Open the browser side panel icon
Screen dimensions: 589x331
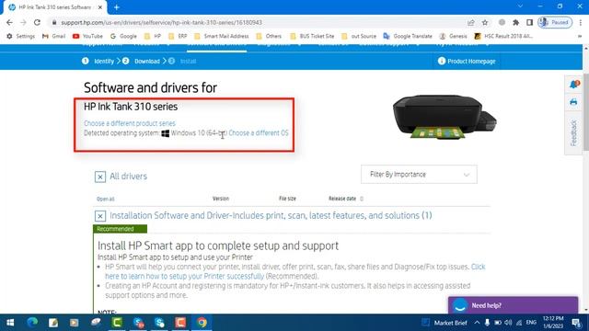click(530, 22)
